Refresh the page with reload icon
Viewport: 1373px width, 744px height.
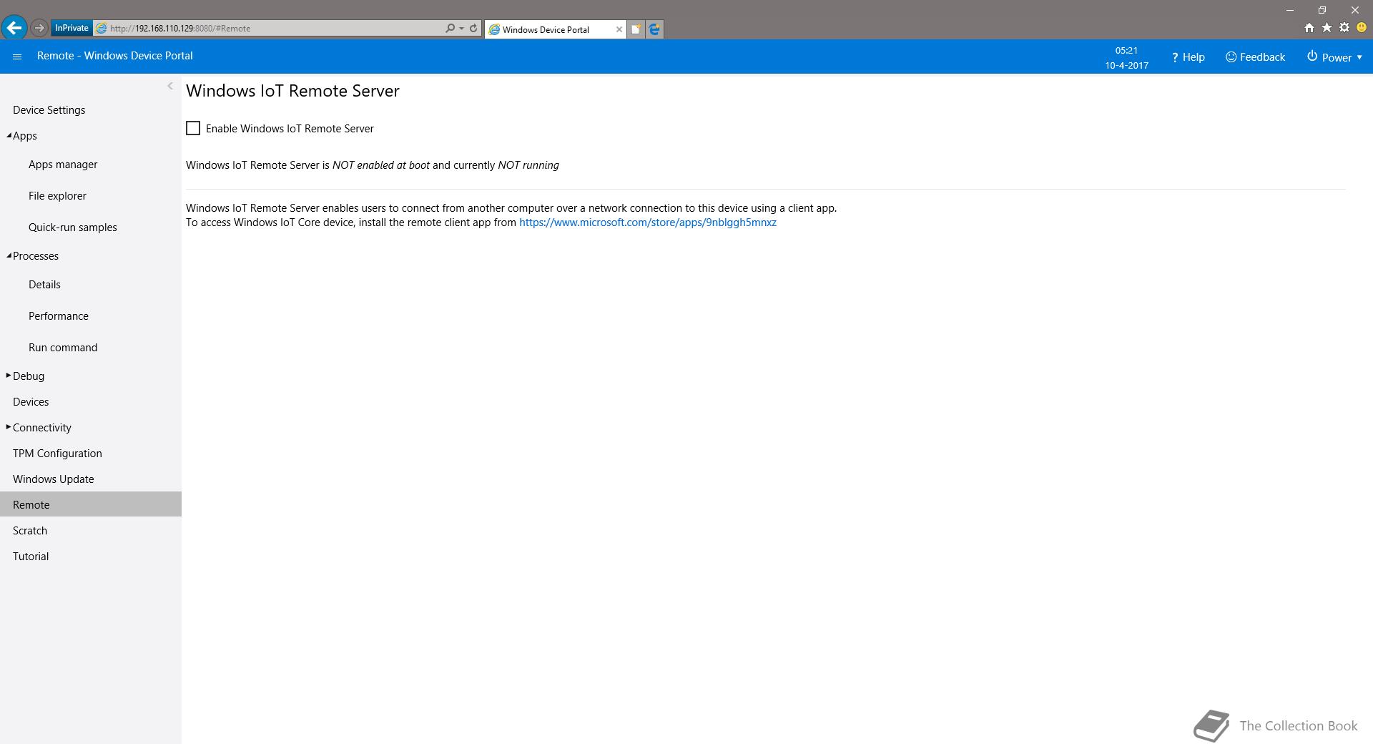pyautogui.click(x=473, y=29)
